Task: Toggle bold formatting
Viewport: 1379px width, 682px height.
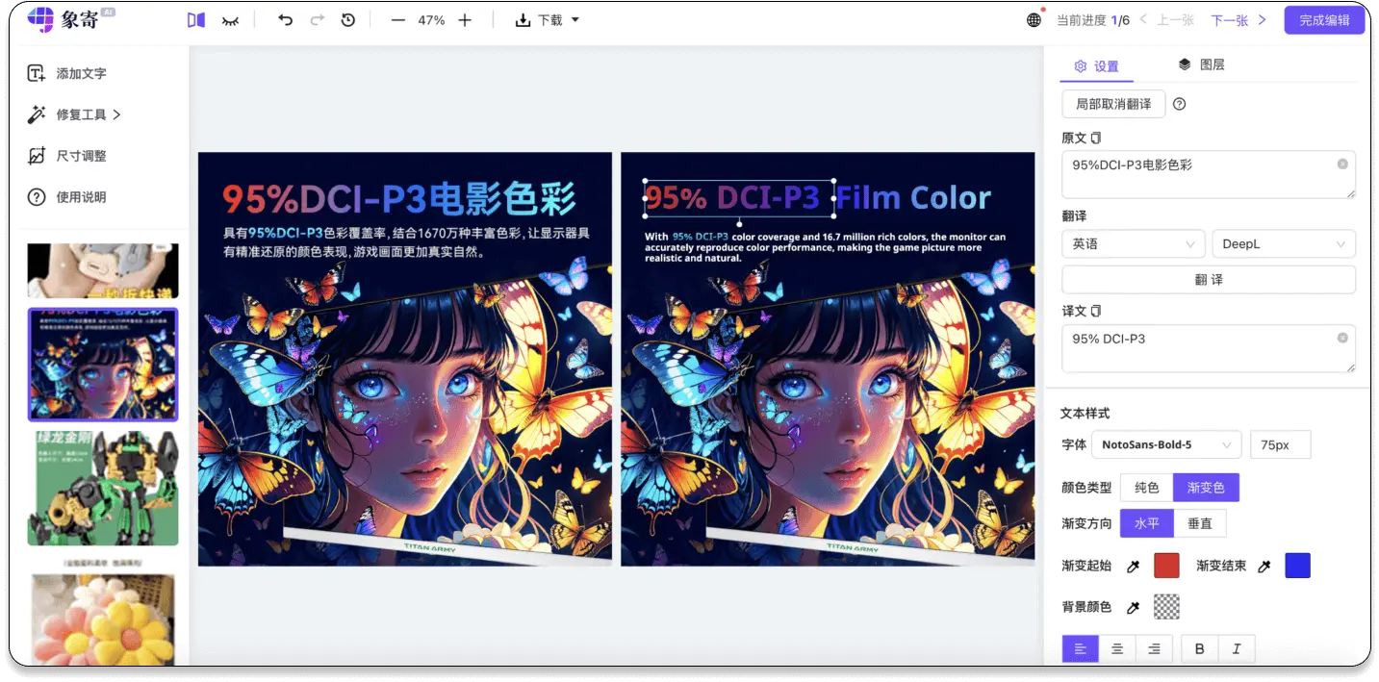Action: (x=1200, y=649)
